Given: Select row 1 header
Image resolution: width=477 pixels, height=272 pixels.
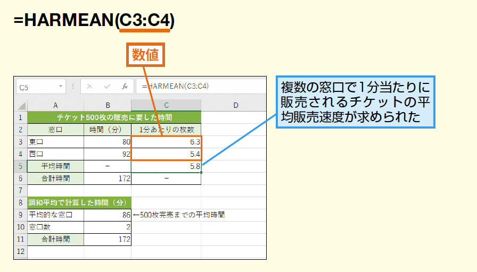Looking at the screenshot, I should 21,117.
